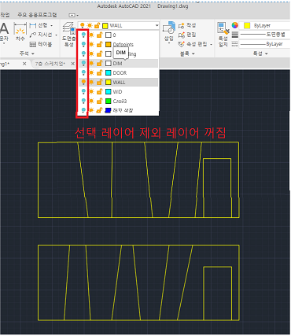This screenshot has height=336, width=291.
Task: Click the door rectangle in upper wall drawing
Action: click(217, 188)
